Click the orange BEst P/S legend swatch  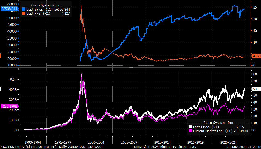(24, 14)
